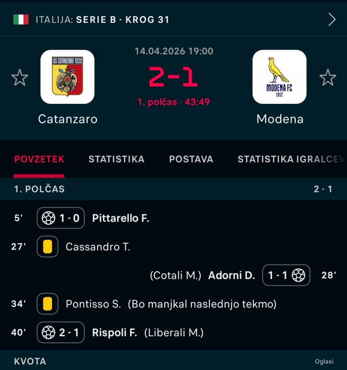Click Cassandro T. yellow card icon
The height and width of the screenshot is (370, 347).
48,247
